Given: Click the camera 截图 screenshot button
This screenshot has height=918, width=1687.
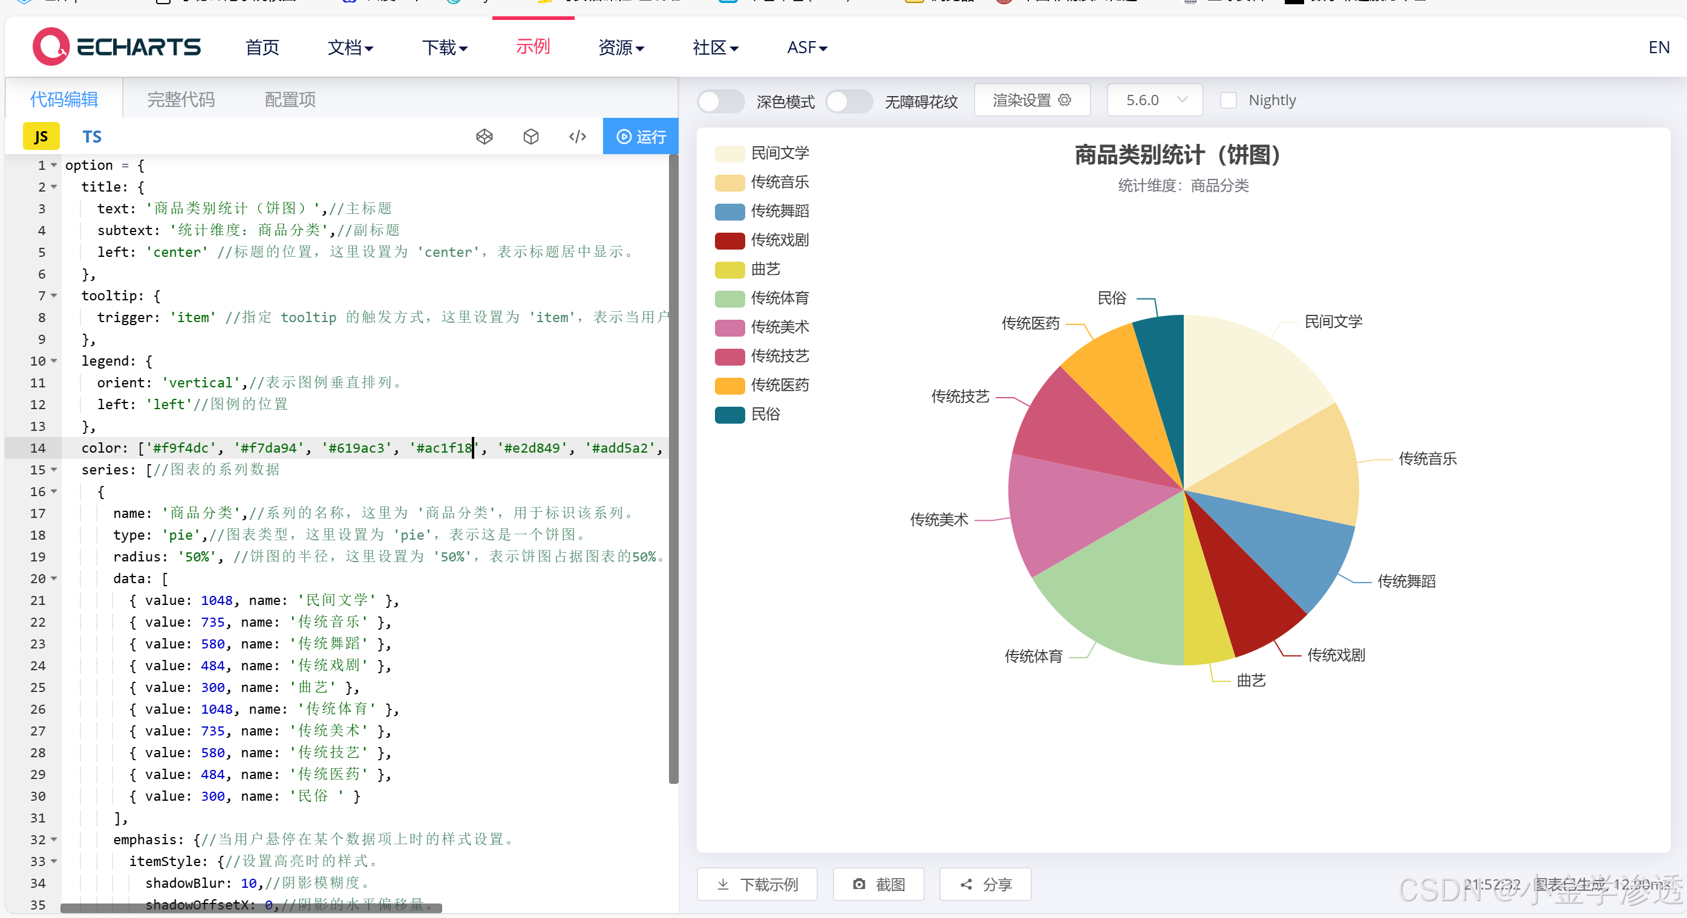Looking at the screenshot, I should tap(878, 885).
